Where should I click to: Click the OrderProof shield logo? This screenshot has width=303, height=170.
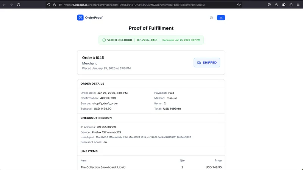point(80,17)
